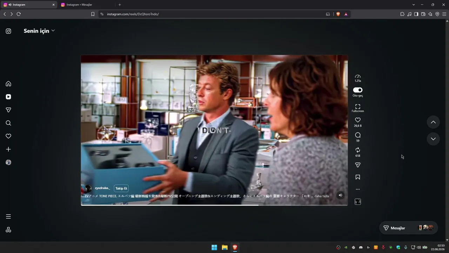
Task: Open browser Extensions puzzle icon
Action: coord(402,14)
